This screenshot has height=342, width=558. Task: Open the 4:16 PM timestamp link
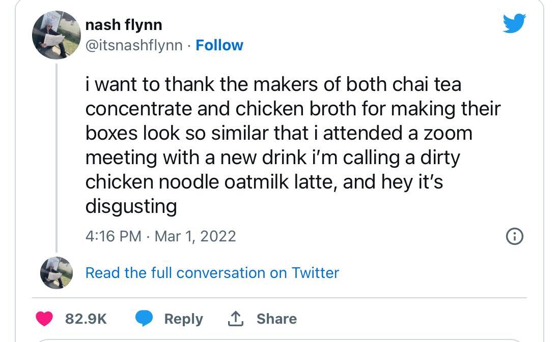(113, 236)
